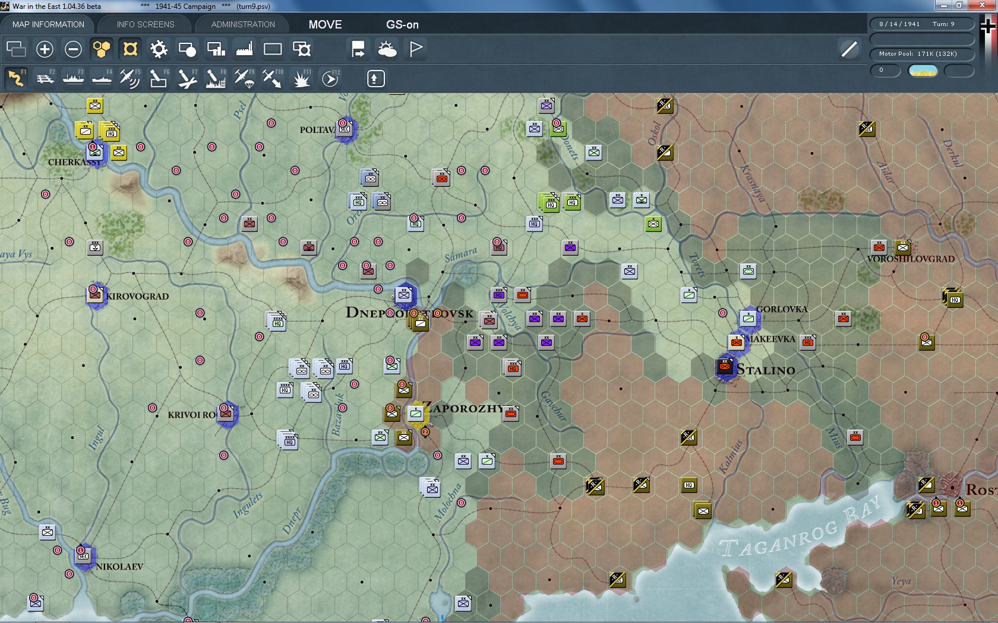Viewport: 998px width, 623px height.
Task: Switch to the Map Information tab
Action: [48, 24]
